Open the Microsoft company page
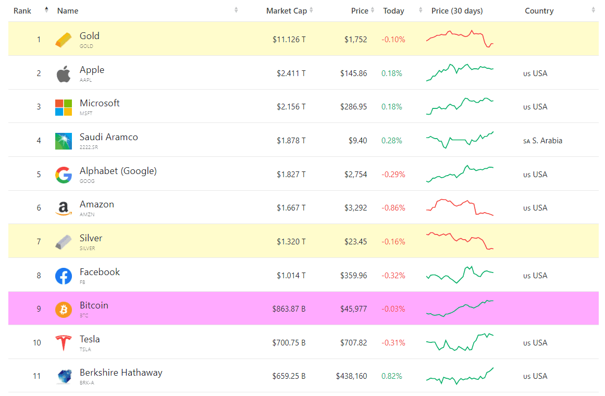 point(100,103)
